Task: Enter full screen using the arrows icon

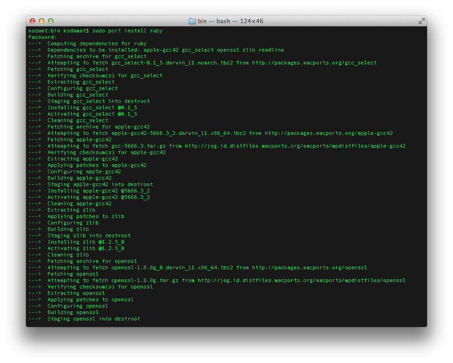Action: coord(422,21)
